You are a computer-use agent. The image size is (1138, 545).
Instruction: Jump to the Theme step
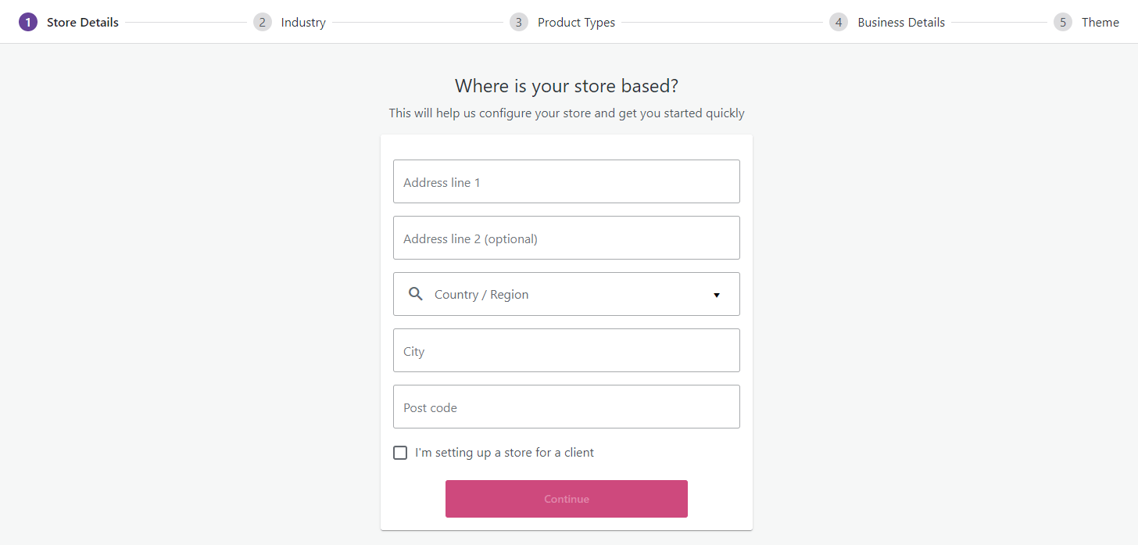1100,23
